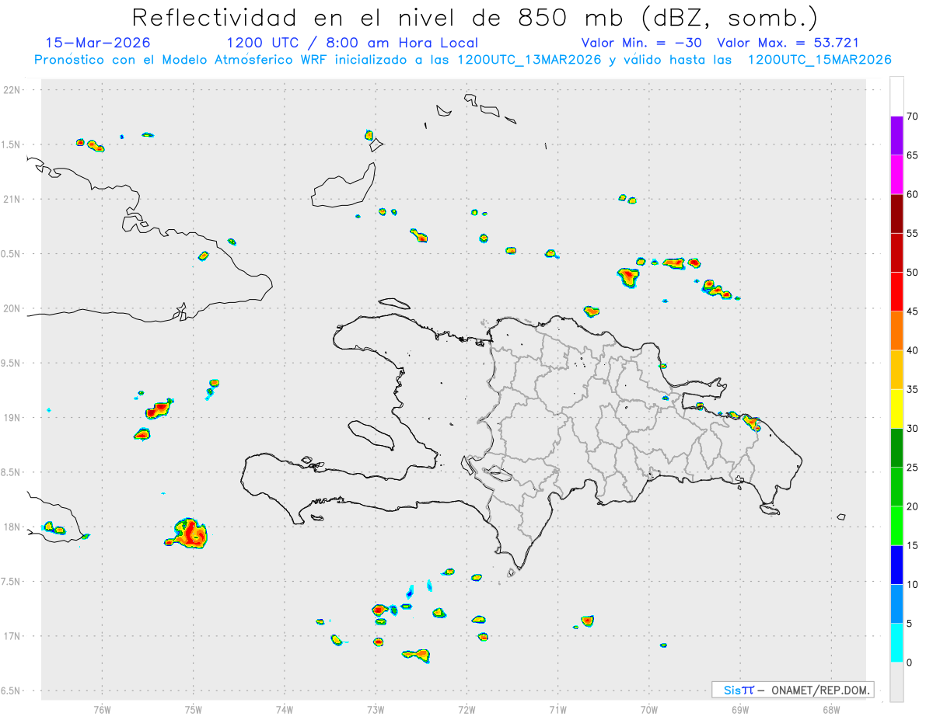Click the "18N" latitude axis label

point(13,527)
